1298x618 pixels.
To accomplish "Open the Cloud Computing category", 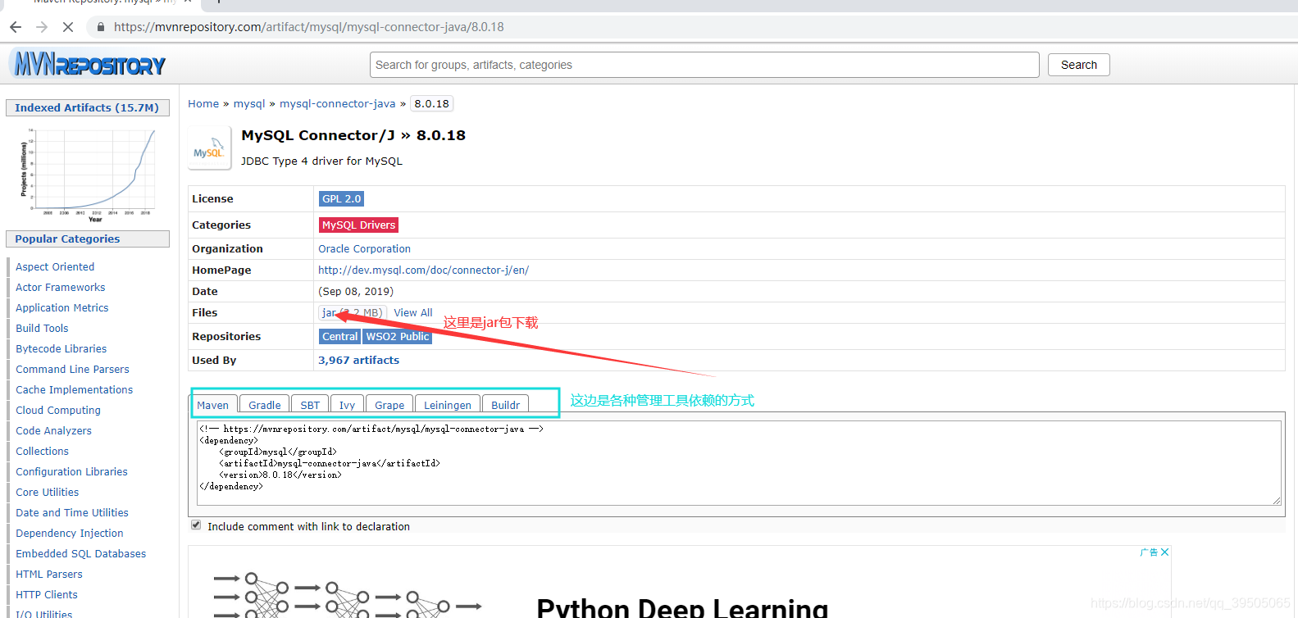I will pos(58,411).
